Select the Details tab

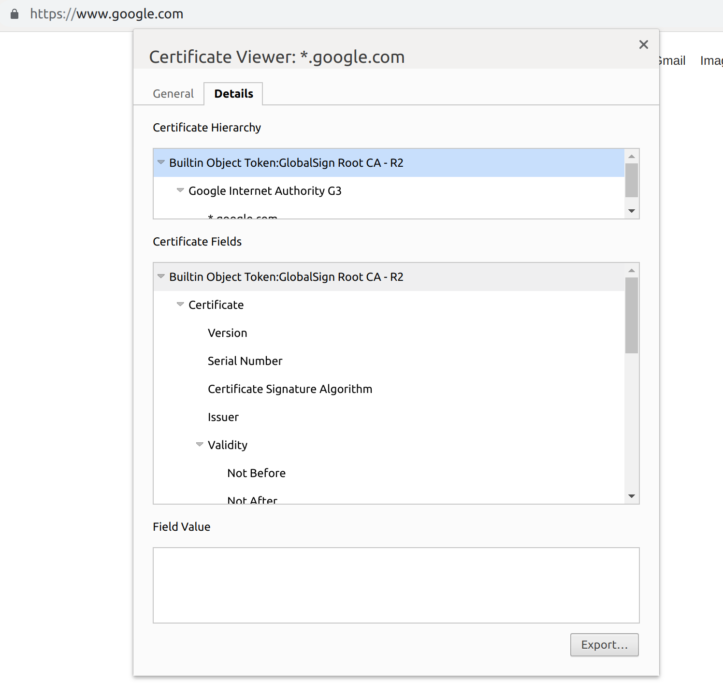233,94
